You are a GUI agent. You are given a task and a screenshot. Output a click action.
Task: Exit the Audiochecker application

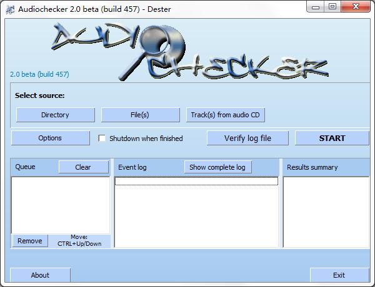[x=339, y=275]
